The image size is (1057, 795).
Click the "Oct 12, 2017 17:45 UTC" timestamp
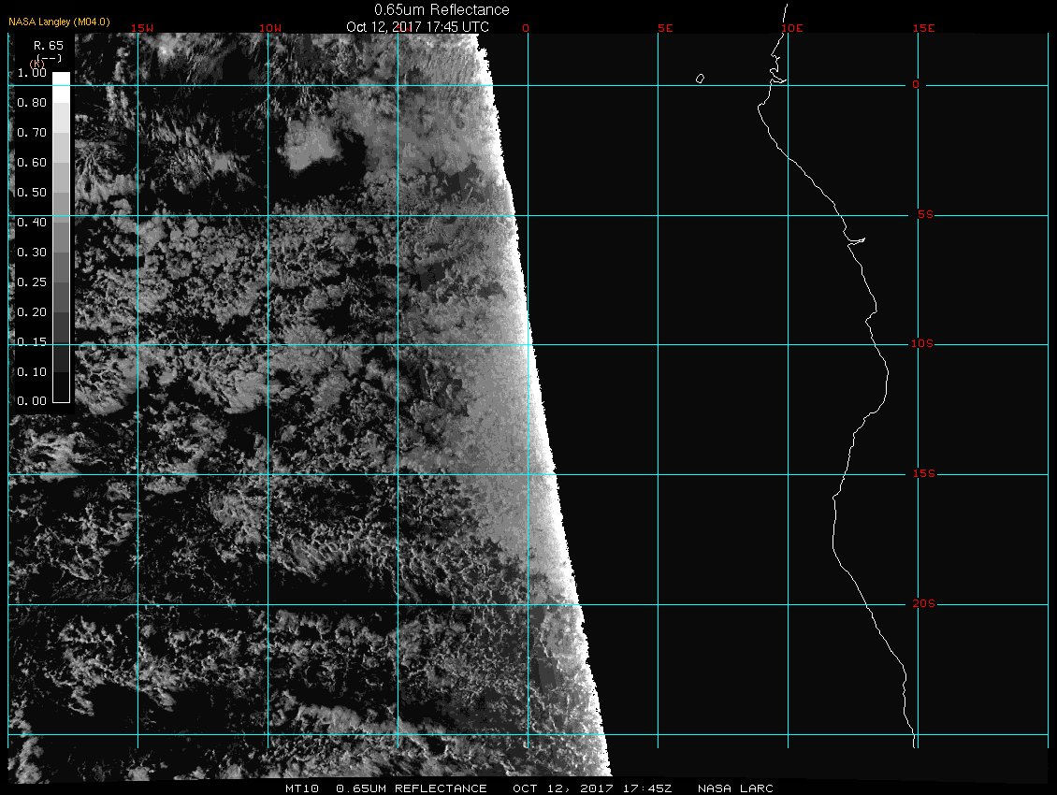417,26
